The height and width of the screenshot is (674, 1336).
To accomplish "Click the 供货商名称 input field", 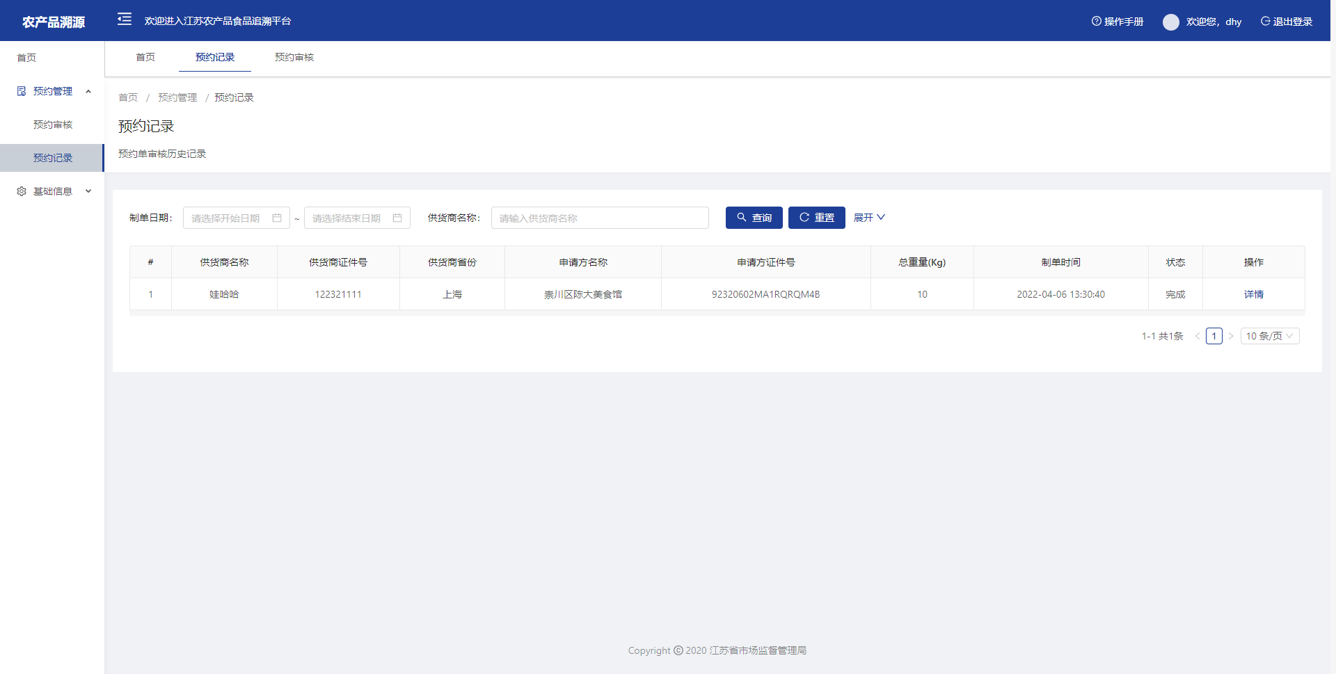I will [x=599, y=218].
